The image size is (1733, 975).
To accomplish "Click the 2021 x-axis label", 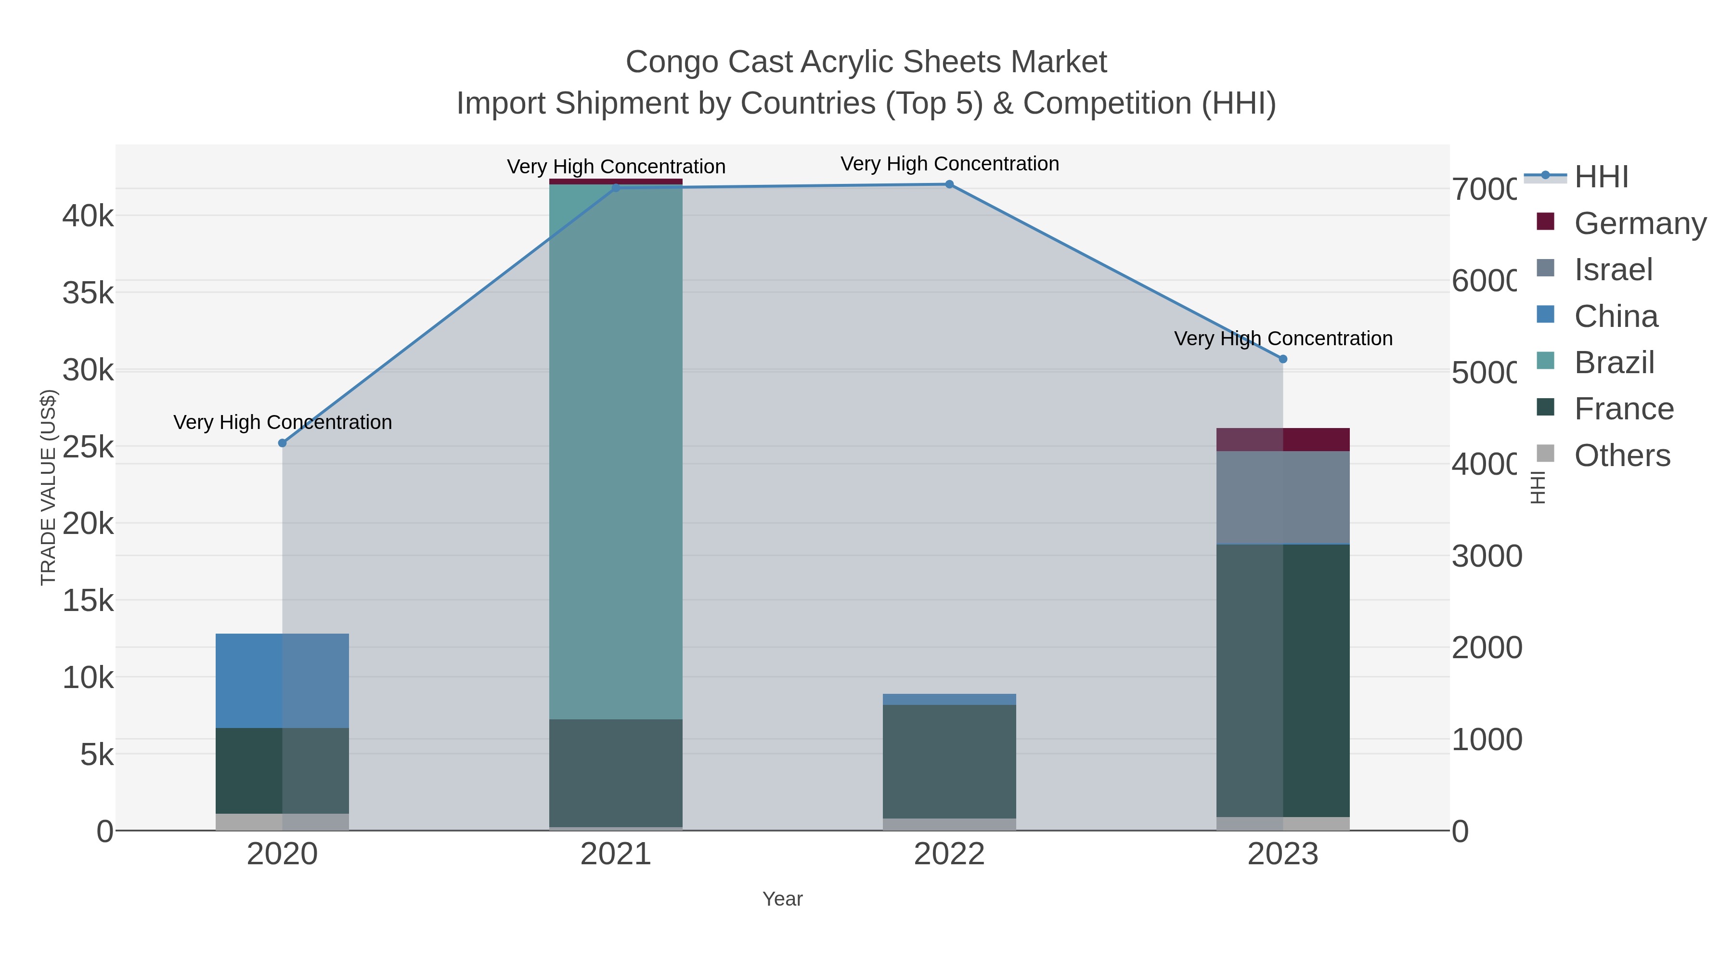I will [x=616, y=855].
